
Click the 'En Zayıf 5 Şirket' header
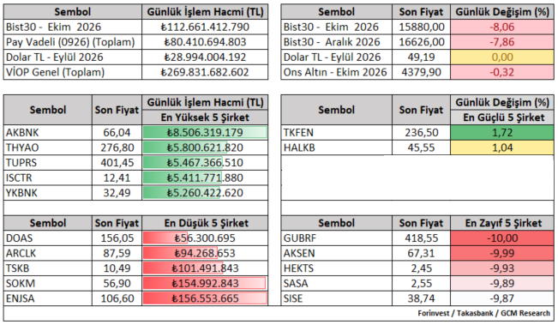point(502,223)
